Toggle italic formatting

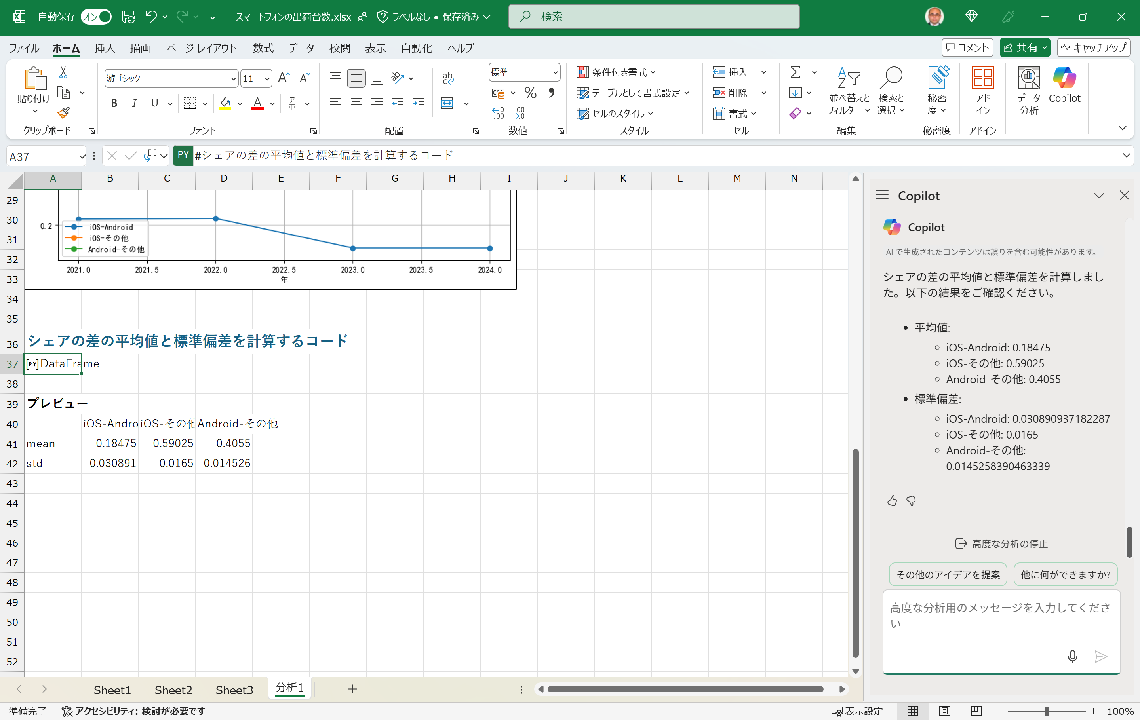point(135,103)
